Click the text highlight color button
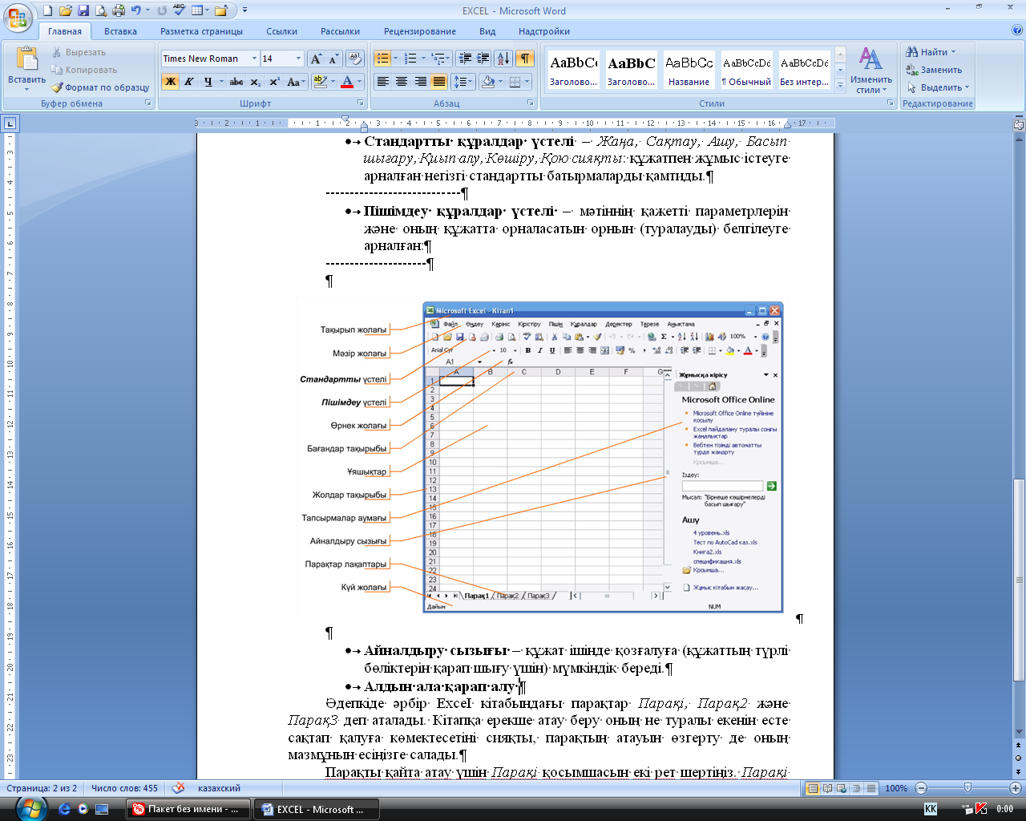1026x821 pixels. 320,82
